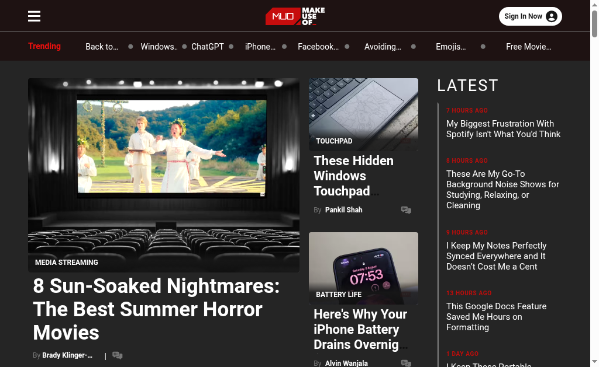The width and height of the screenshot is (599, 367).
Task: Click the MUO Make Use Of logo
Action: [295, 16]
